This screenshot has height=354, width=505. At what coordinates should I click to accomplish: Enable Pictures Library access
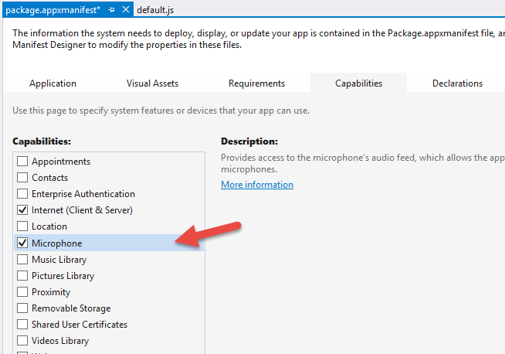[x=22, y=276]
